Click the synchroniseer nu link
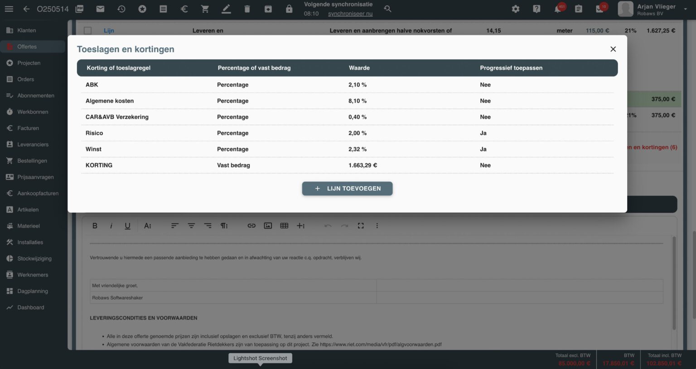The width and height of the screenshot is (696, 369). point(350,14)
